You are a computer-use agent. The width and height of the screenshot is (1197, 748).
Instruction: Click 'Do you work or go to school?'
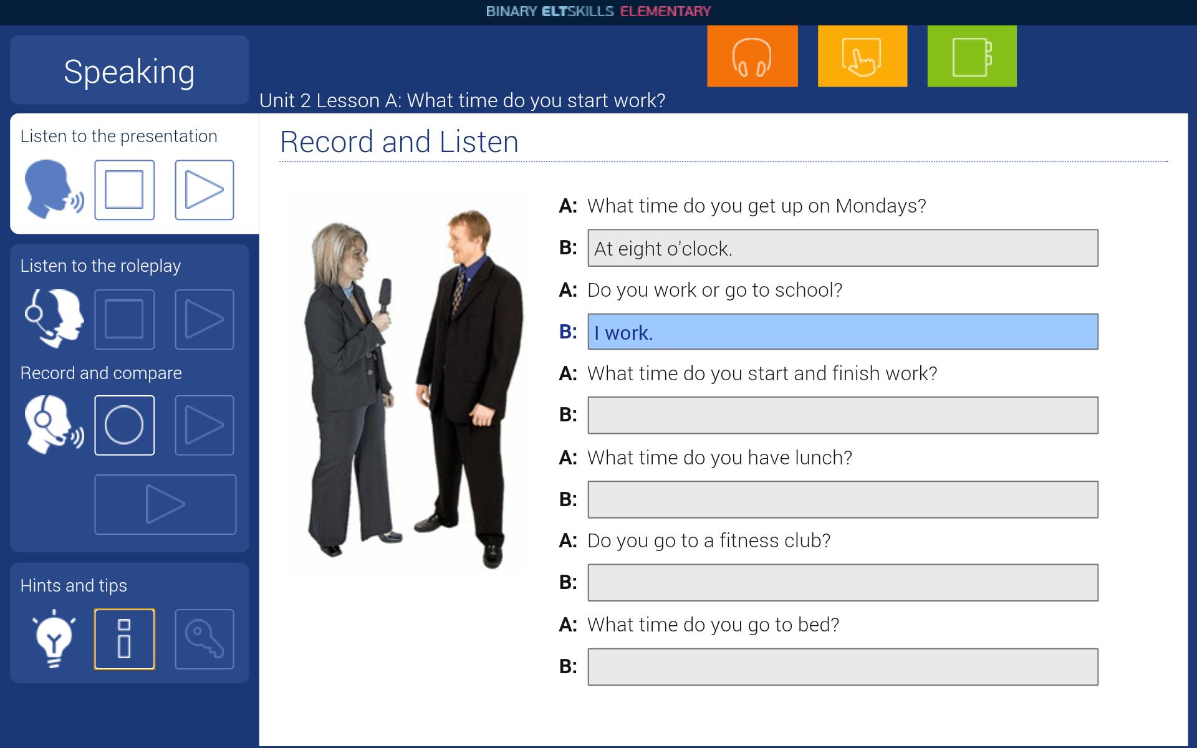[715, 290]
